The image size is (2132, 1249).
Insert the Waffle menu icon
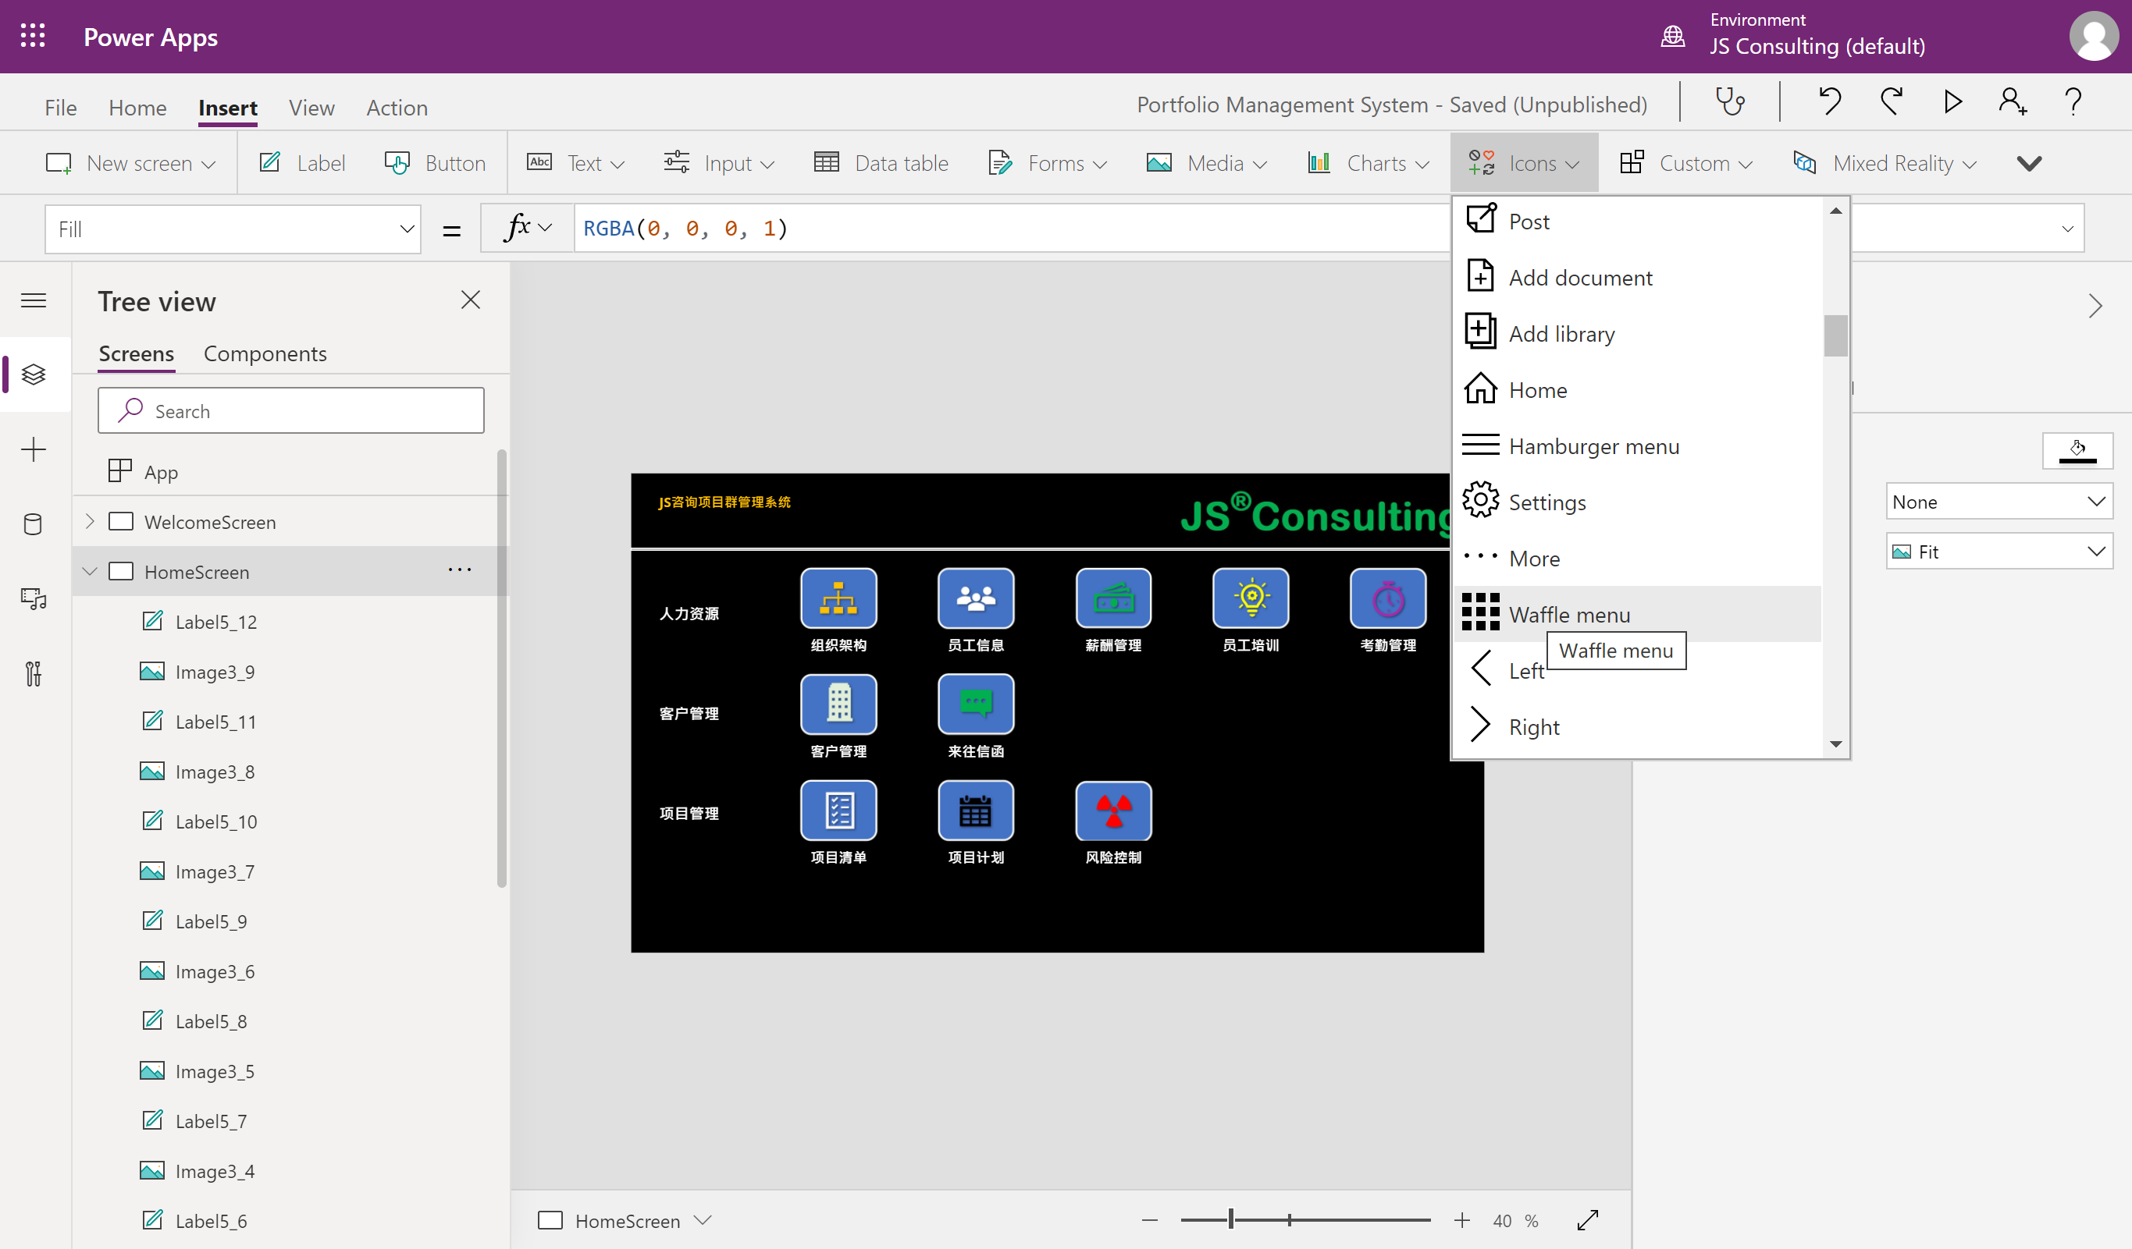(1569, 614)
